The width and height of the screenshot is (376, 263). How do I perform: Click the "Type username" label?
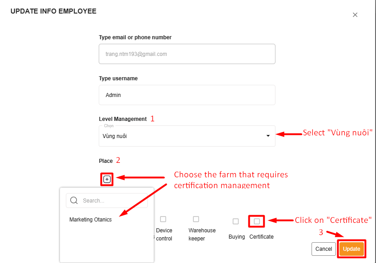pyautogui.click(x=118, y=78)
